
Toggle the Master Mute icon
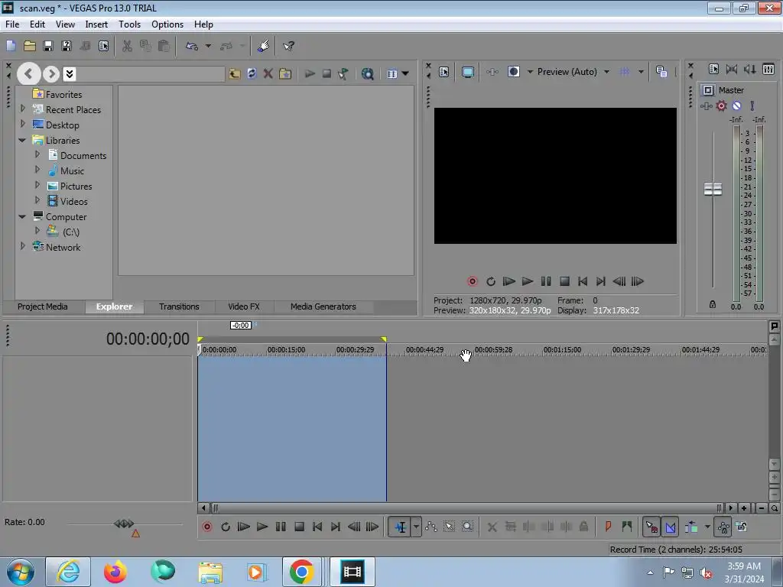736,105
